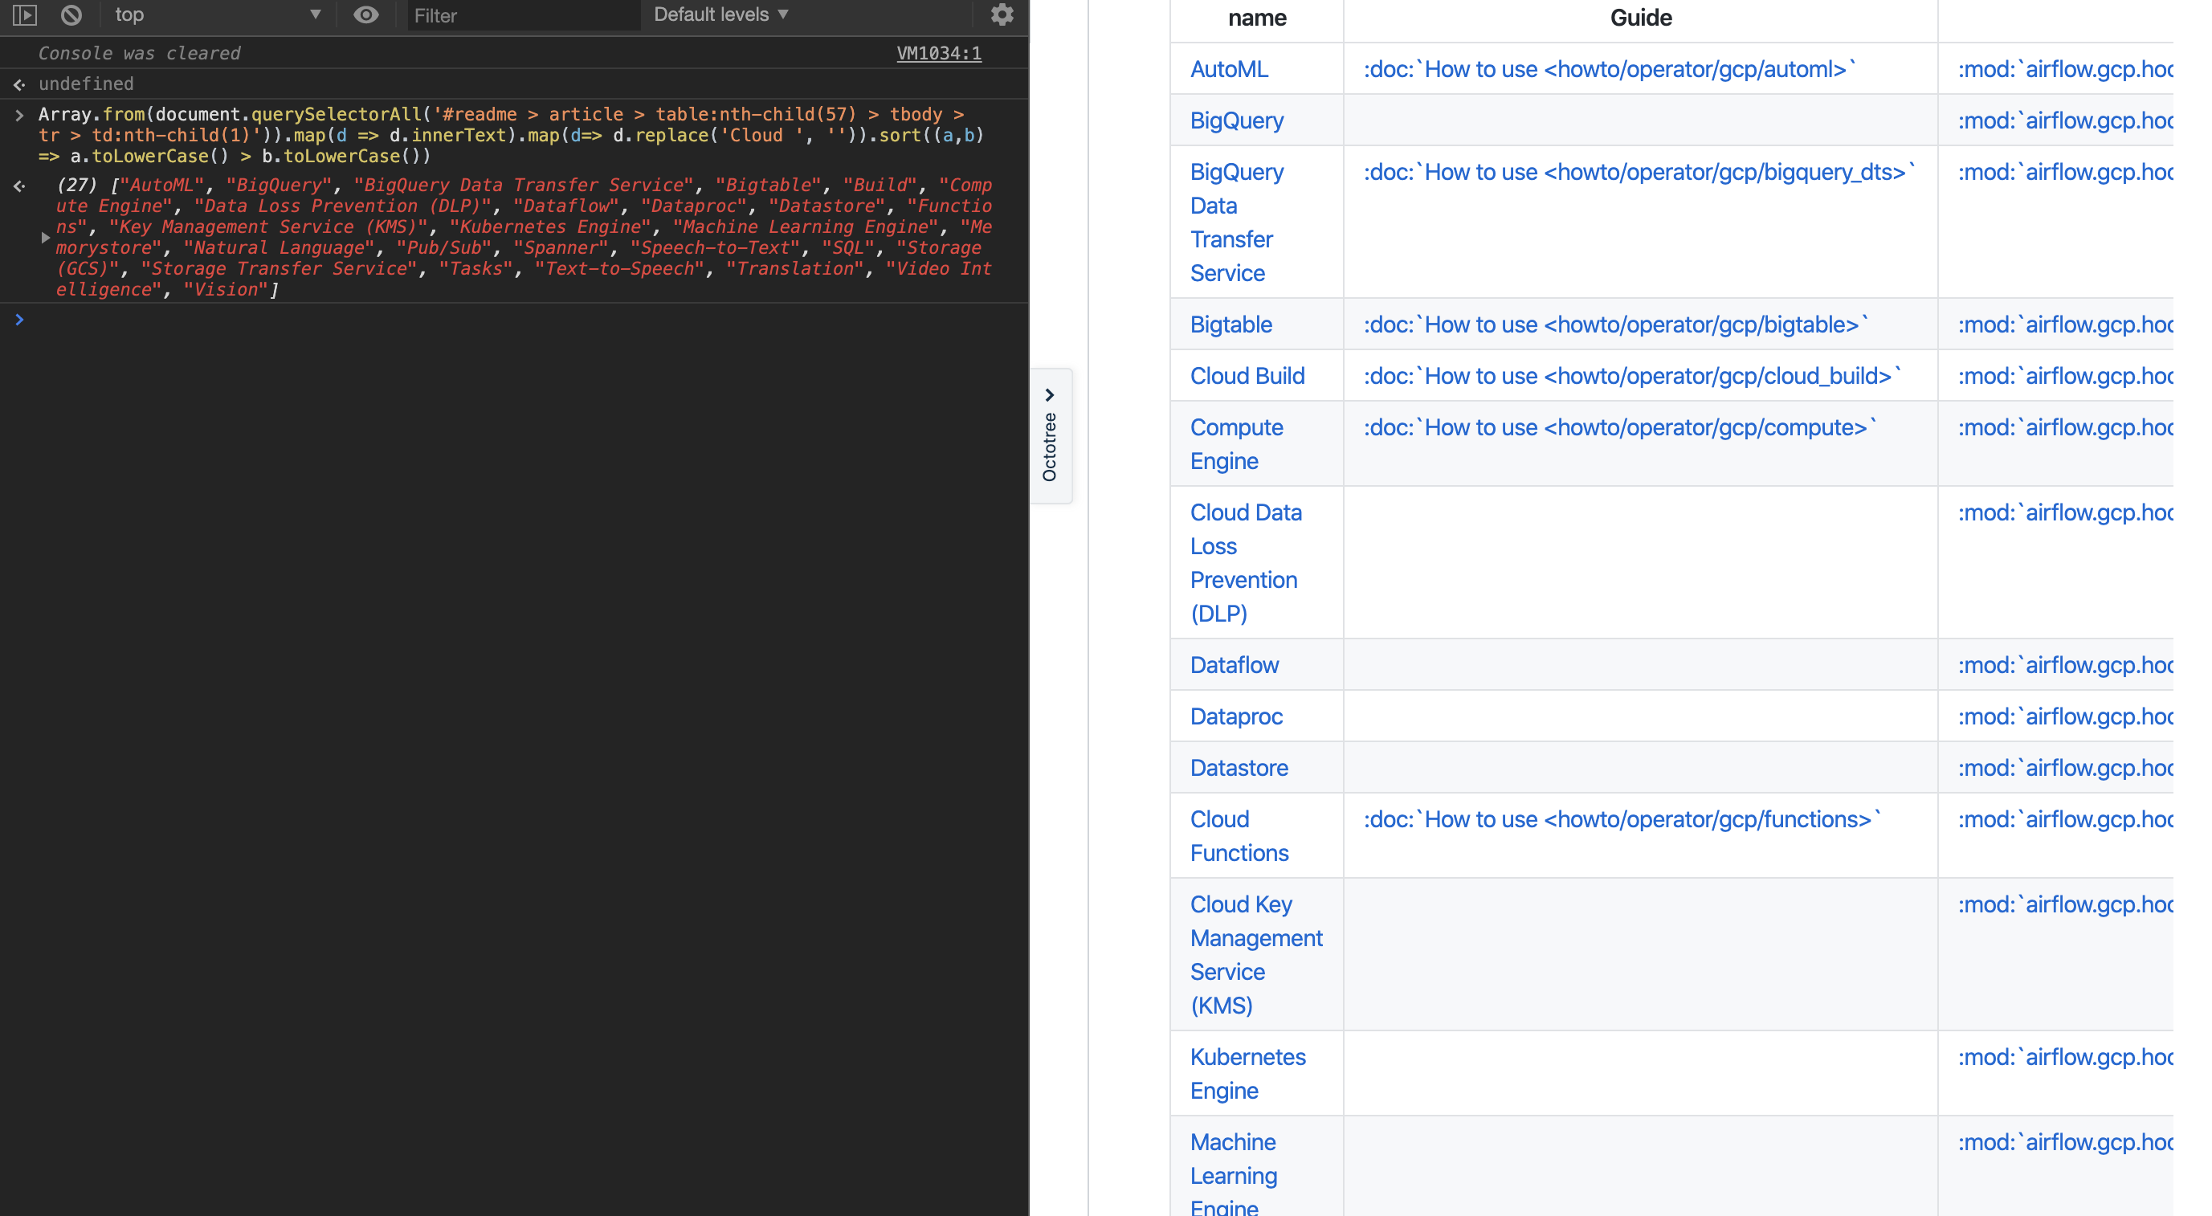Focus the console Filter input field
The width and height of the screenshot is (2212, 1216).
[523, 15]
